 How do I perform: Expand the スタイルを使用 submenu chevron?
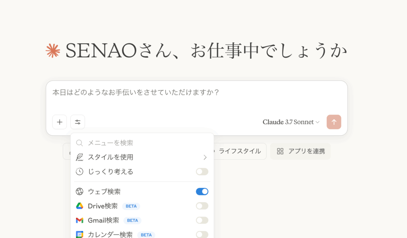tap(205, 157)
